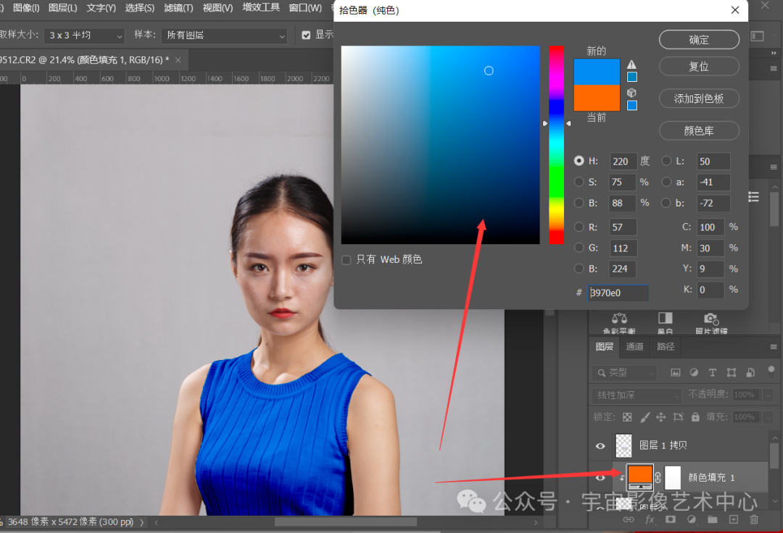Screen dimensions: 783x533
Task: Click the out-of-gamut warning triangle icon
Action: tap(631, 64)
